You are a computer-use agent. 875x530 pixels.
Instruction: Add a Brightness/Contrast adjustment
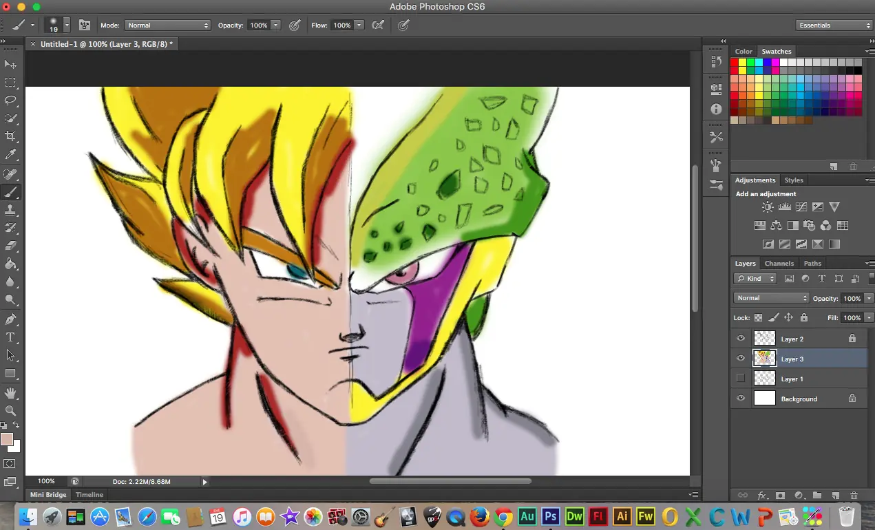click(x=768, y=206)
